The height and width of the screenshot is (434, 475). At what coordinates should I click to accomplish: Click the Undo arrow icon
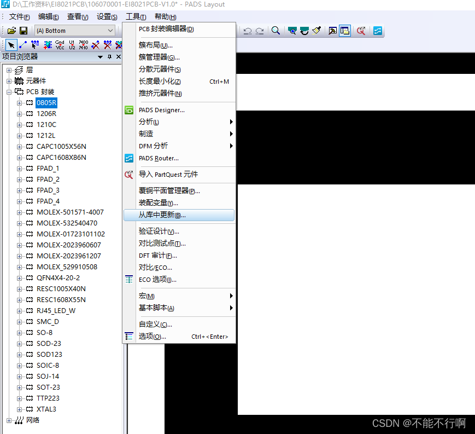pos(248,31)
